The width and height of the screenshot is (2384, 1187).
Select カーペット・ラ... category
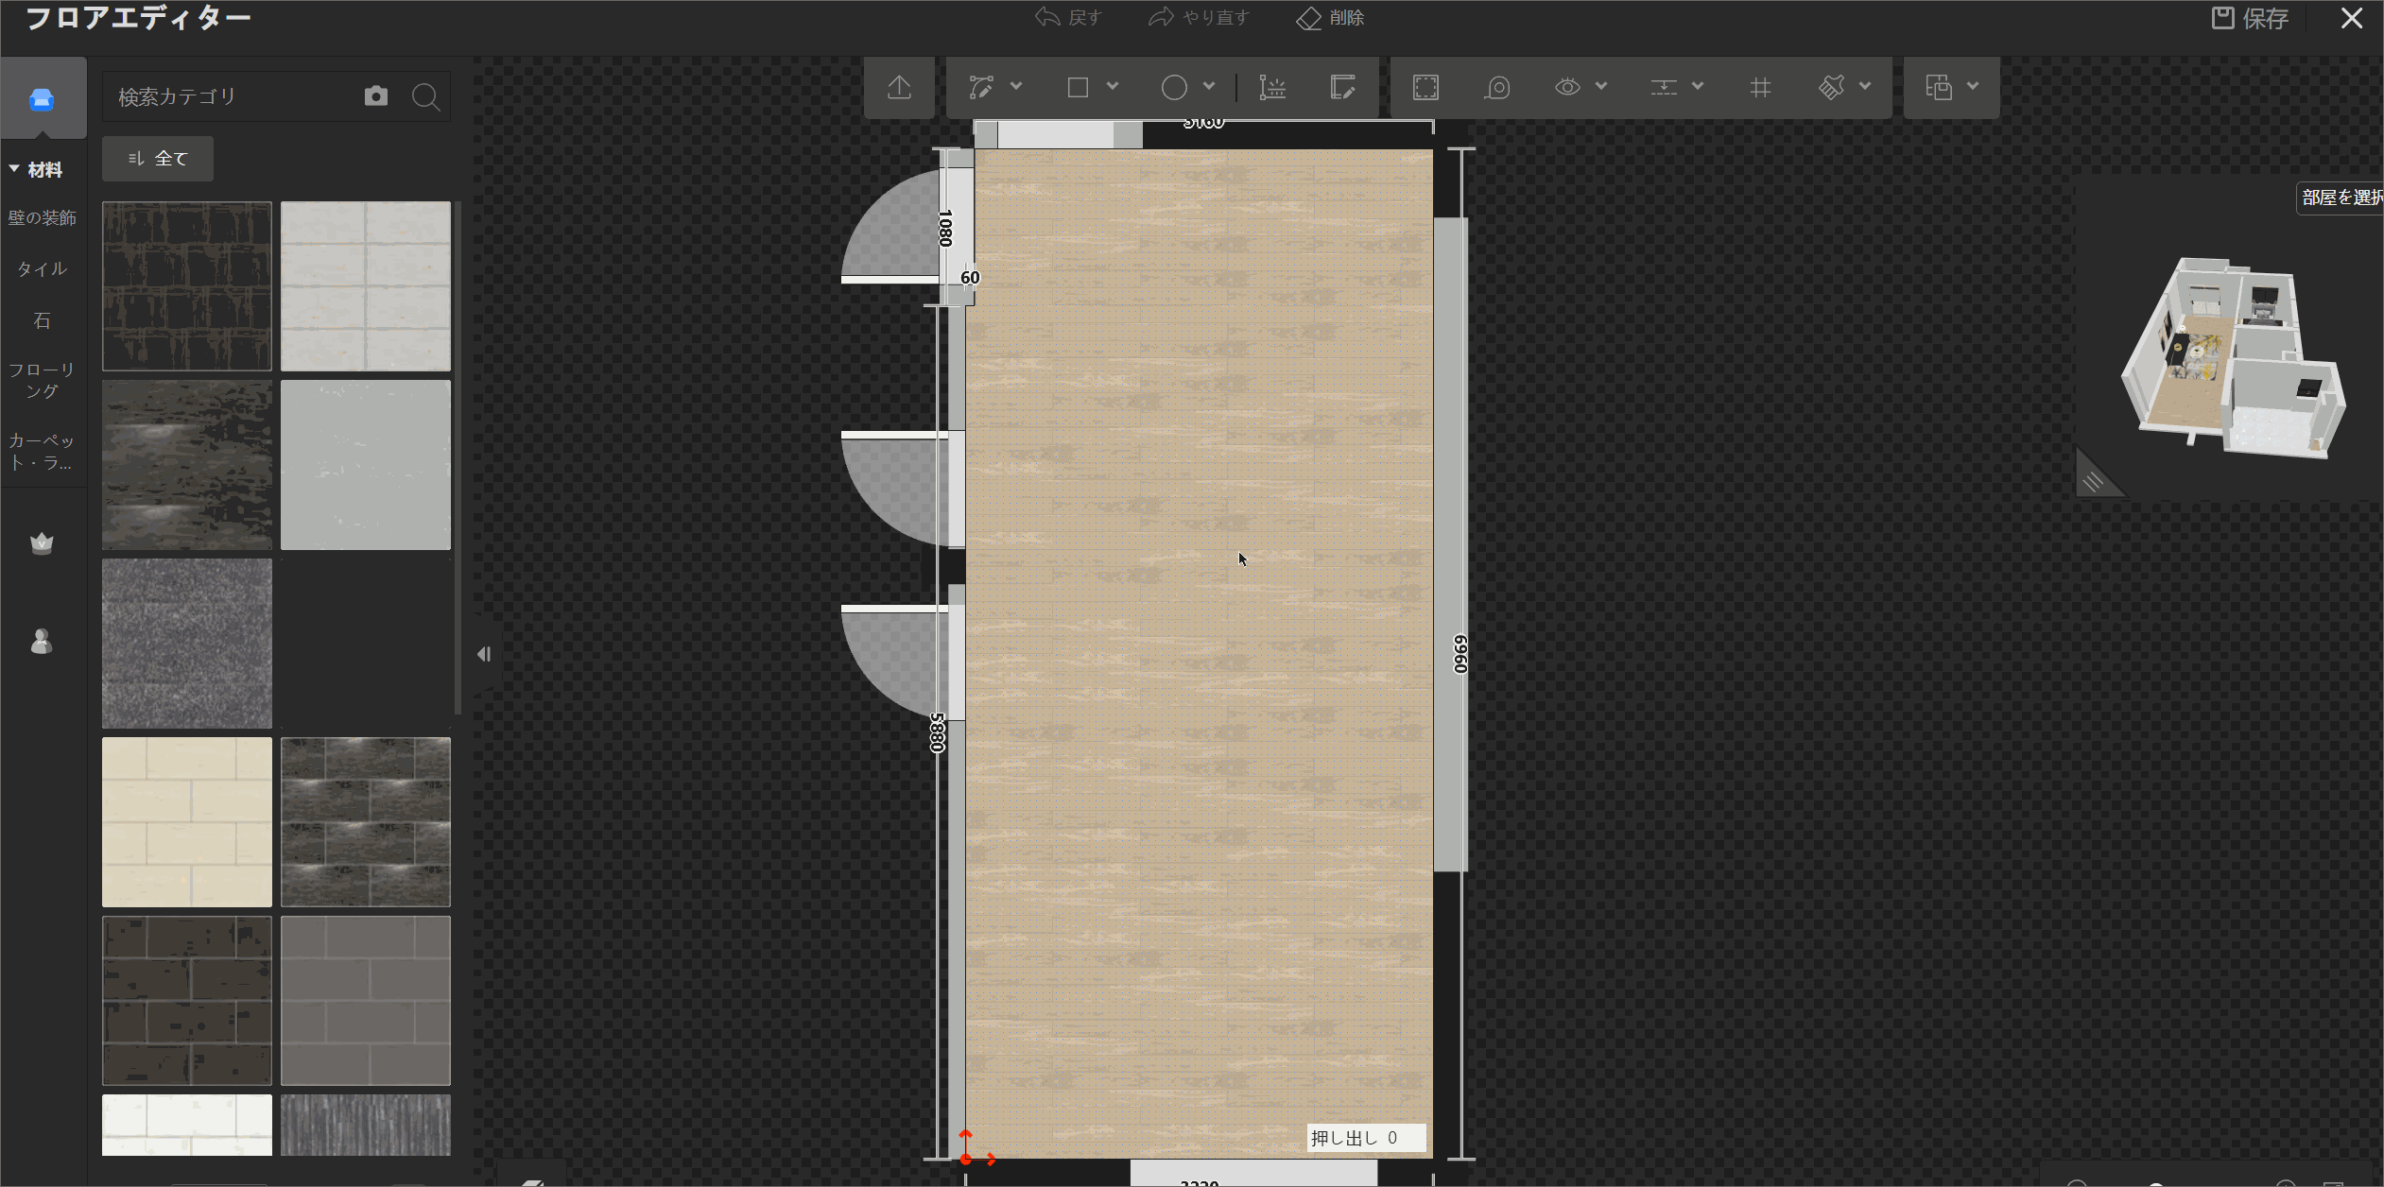(43, 452)
